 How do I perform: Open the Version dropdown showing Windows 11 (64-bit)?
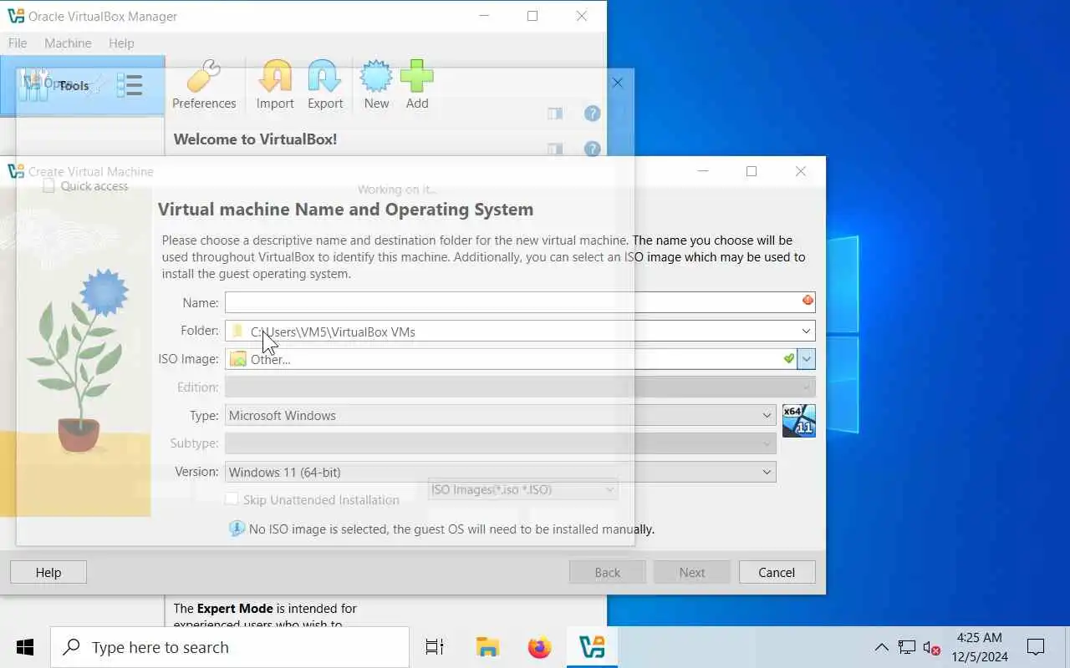tap(501, 472)
